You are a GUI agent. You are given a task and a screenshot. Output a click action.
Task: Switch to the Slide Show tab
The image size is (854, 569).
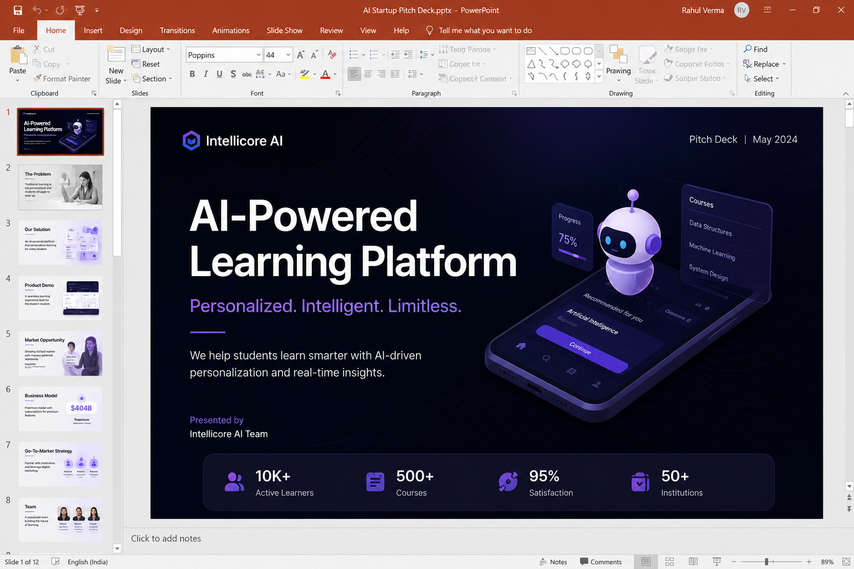[x=285, y=31]
